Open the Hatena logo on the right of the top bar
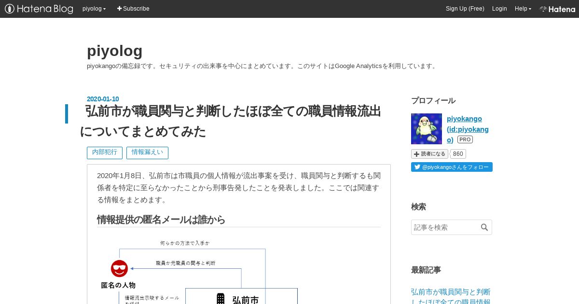The width and height of the screenshot is (579, 304). [557, 9]
